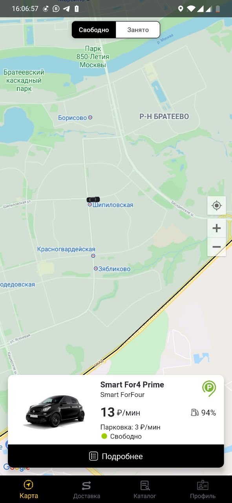The image size is (232, 503).
Task: Tap the black car marker on the map
Action: (x=93, y=199)
